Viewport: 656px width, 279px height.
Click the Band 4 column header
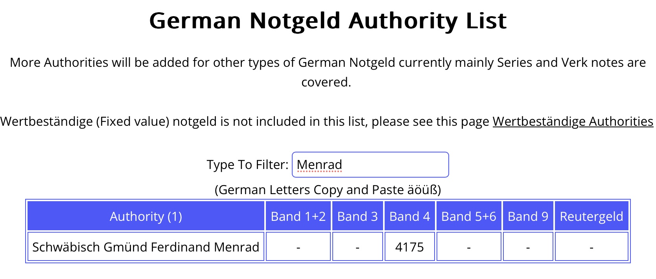pos(409,216)
